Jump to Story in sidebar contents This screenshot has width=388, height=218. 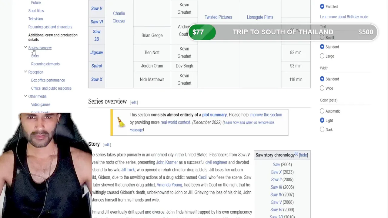[x=35, y=56]
